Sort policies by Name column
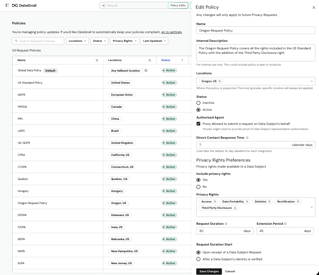 click(97, 60)
